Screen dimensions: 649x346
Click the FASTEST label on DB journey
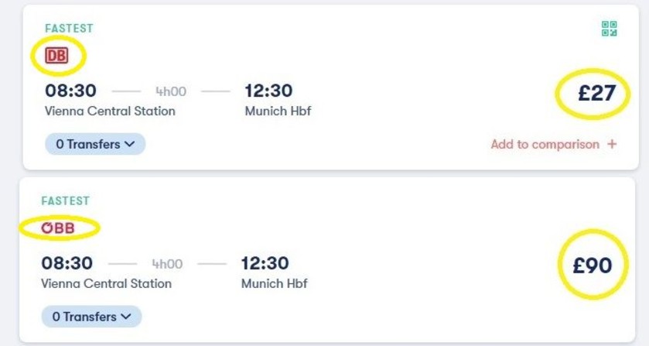69,28
